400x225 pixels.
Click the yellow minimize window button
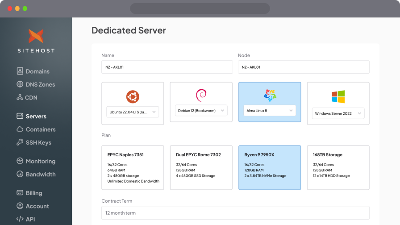17,8
